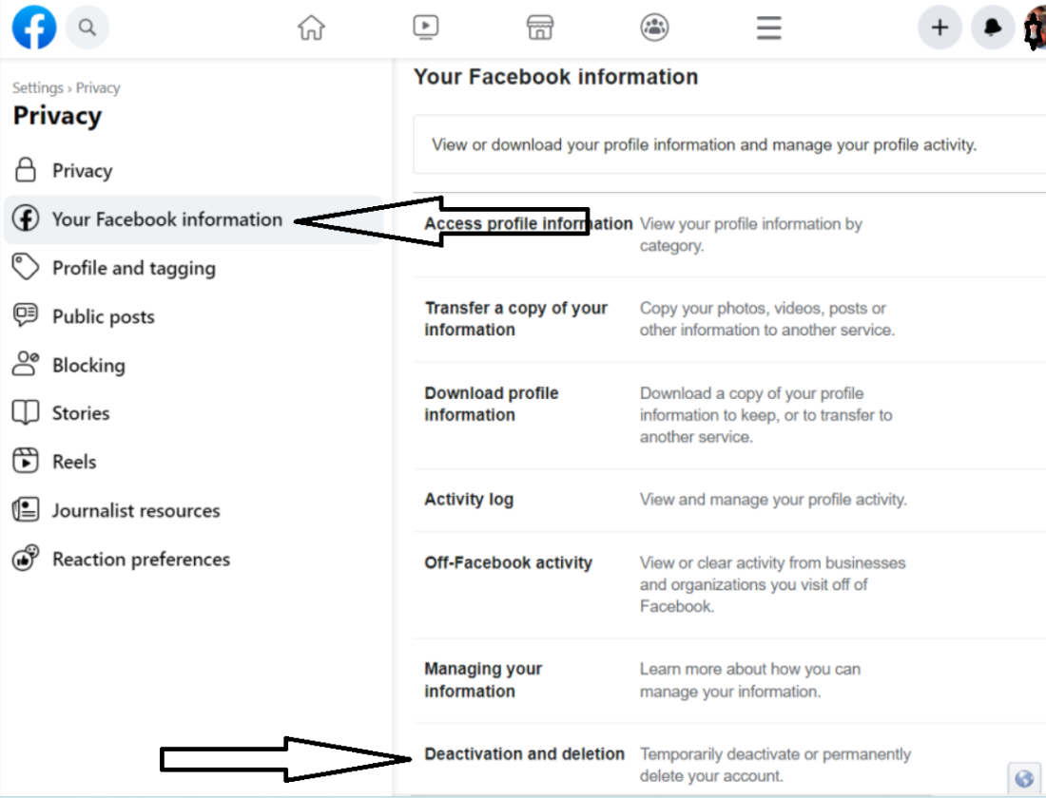Click your profile picture thumbnail
Screen dimensions: 1046x798
click(1035, 28)
